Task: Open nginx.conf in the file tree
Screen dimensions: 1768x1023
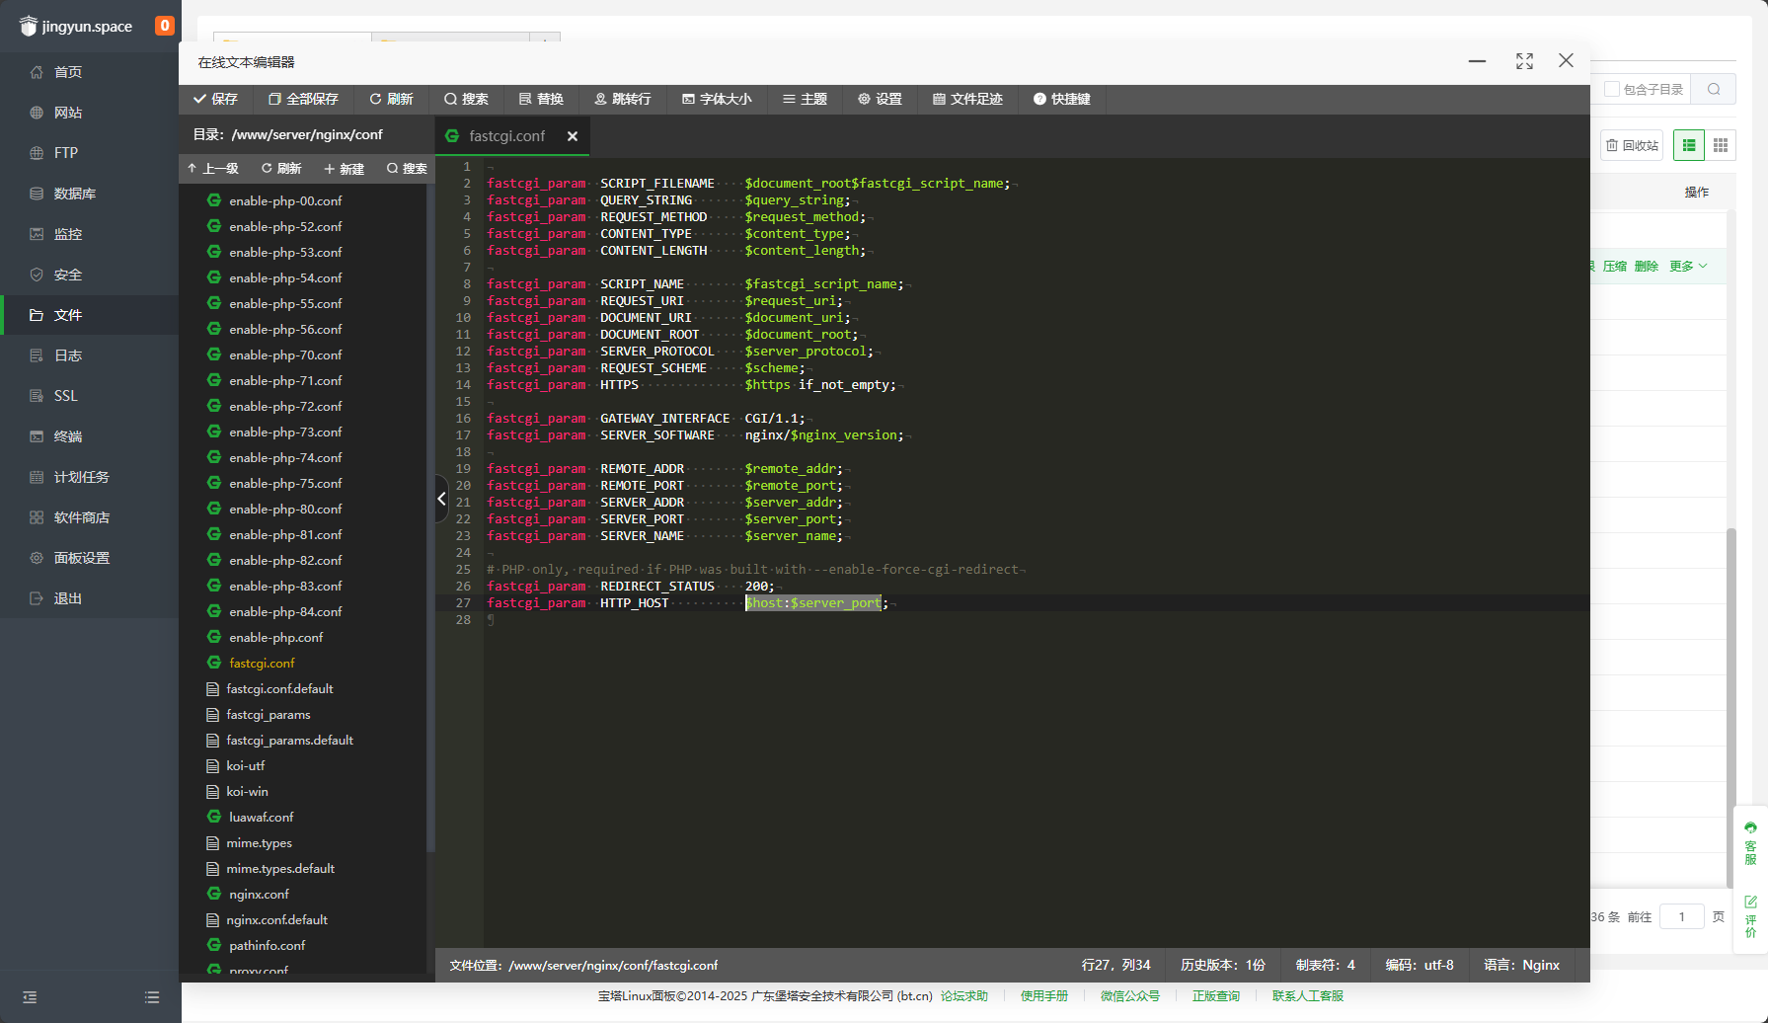Action: tap(259, 894)
